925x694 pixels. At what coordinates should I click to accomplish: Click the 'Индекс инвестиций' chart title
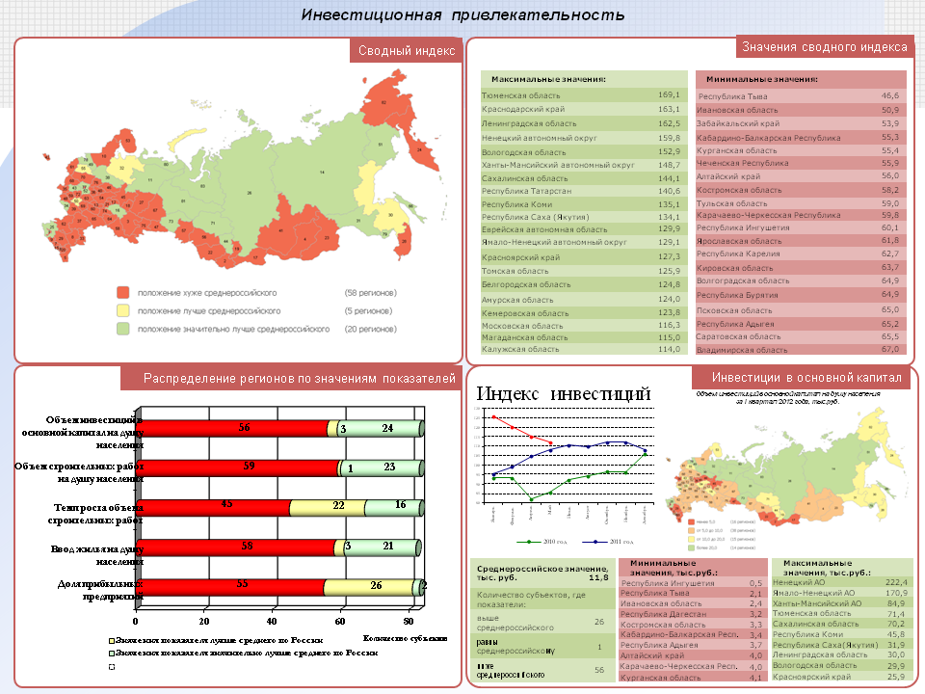pyautogui.click(x=564, y=393)
